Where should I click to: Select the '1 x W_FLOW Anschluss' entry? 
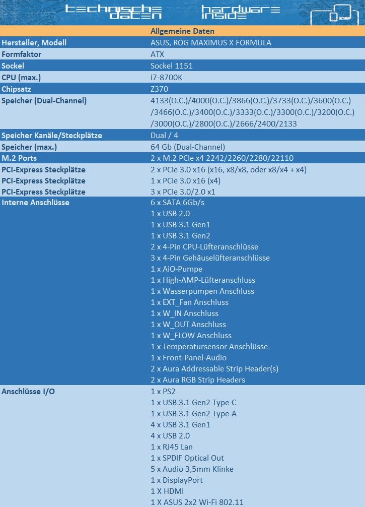coord(191,336)
